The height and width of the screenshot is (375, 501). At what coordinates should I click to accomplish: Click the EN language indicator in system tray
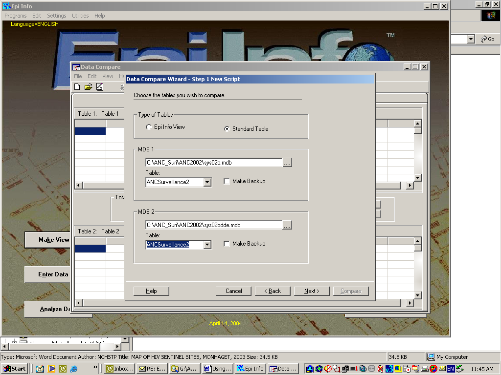[x=451, y=369]
